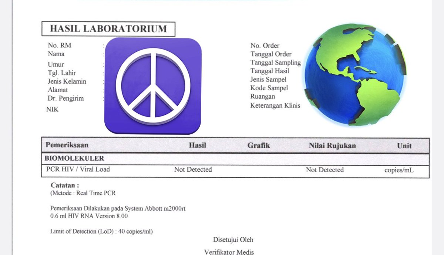Click the Jenis Sampel label
Image resolution: width=444 pixels, height=255 pixels.
coord(268,79)
